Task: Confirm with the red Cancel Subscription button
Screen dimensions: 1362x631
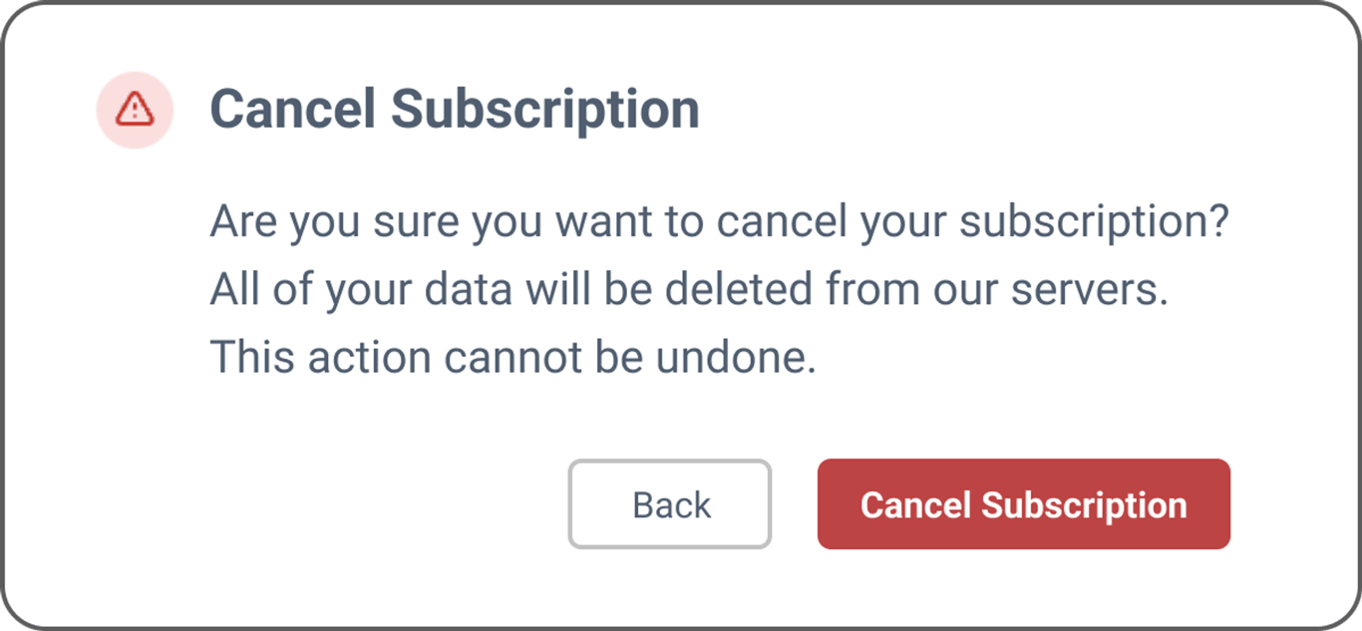Action: tap(1024, 504)
